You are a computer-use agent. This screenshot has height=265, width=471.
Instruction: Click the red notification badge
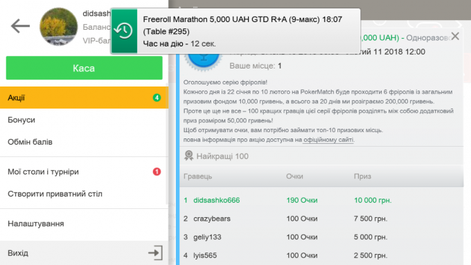click(157, 172)
